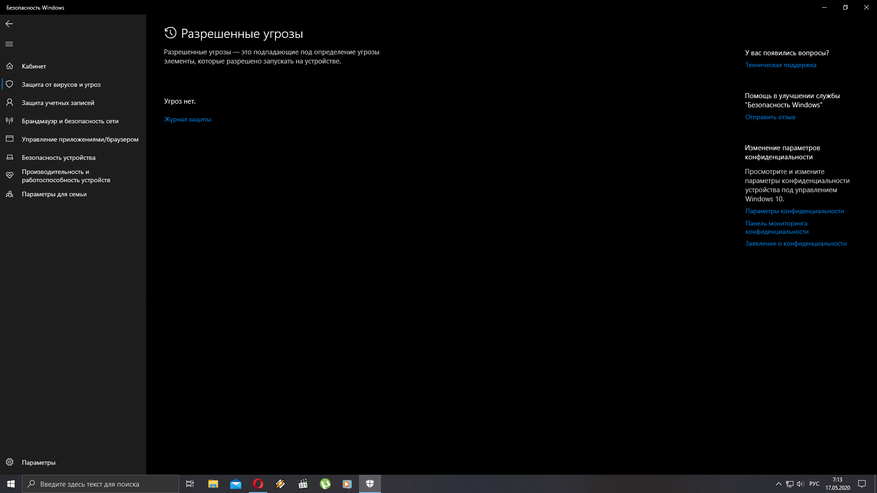Open Параметры at sidebar bottom
The image size is (877, 493).
(x=73, y=462)
